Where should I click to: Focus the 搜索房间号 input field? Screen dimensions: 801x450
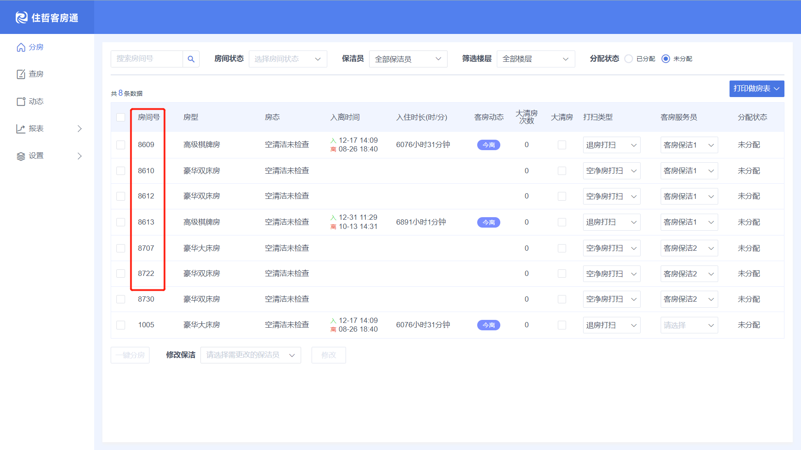click(x=147, y=59)
